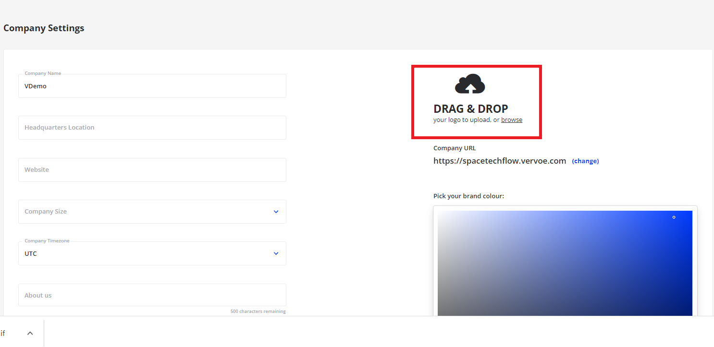Image resolution: width=714 pixels, height=347 pixels.
Task: Expand the download bar chevron arrow
Action: tap(30, 334)
